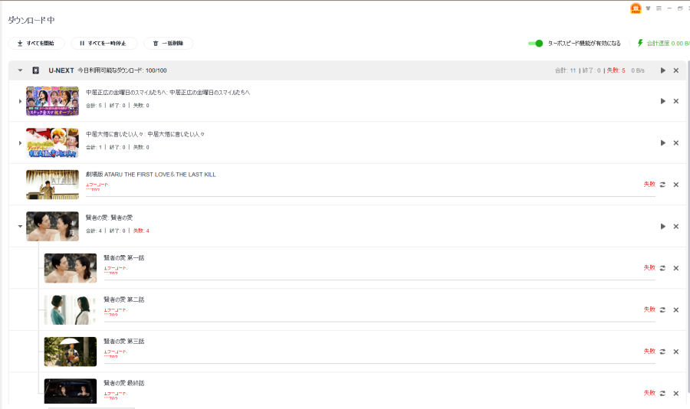
Task: Open the hamburger menu in title bar
Action: (x=659, y=8)
